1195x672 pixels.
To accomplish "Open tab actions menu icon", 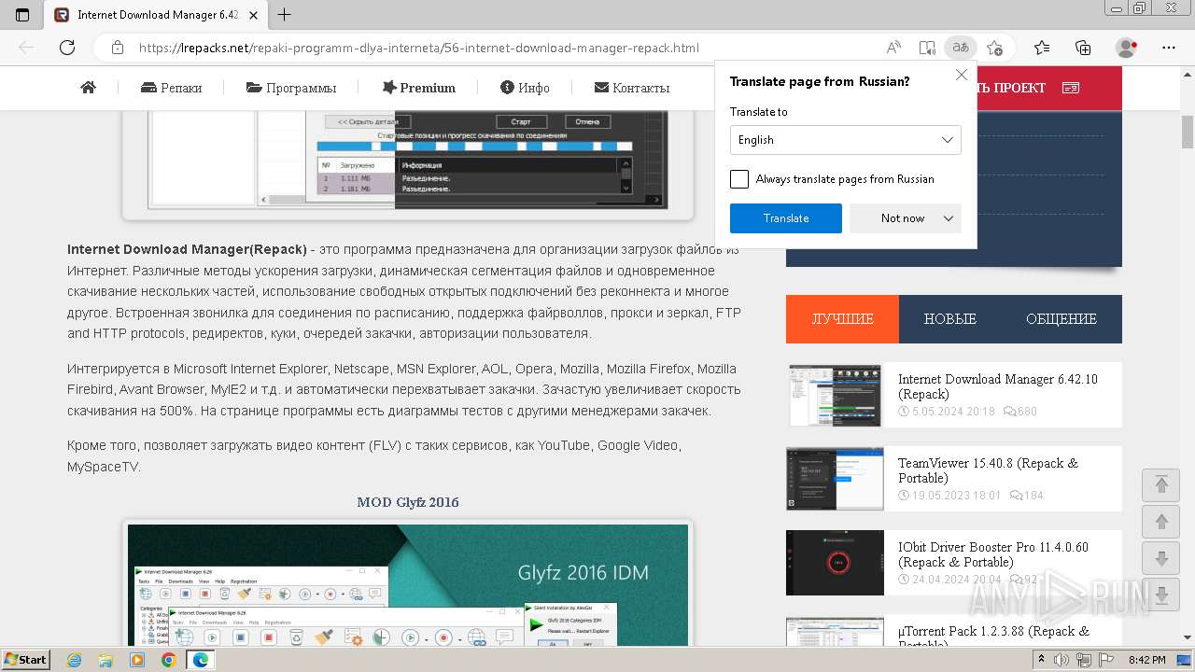I will point(22,15).
